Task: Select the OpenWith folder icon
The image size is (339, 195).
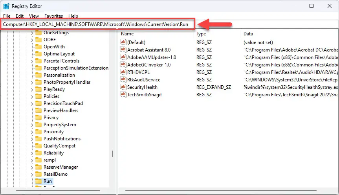Action: (38, 47)
